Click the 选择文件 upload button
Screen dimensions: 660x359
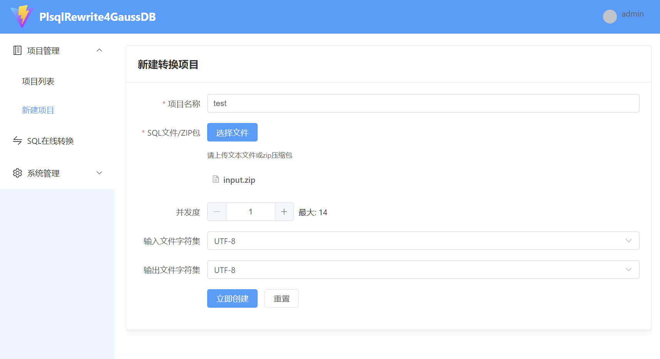232,132
